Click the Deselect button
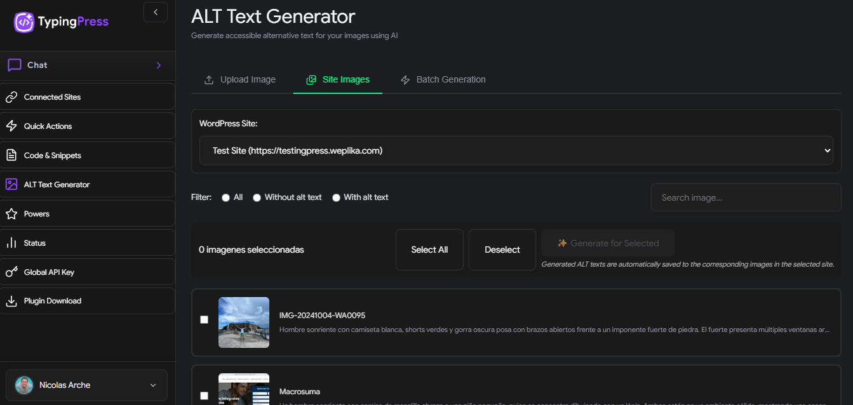Screen dimensions: 853x405 502,250
